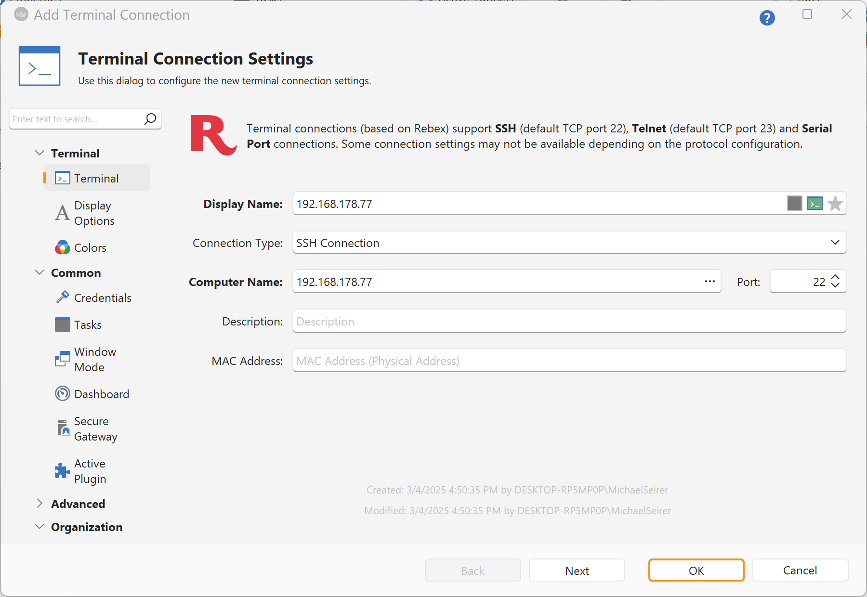Click the gray color square in Display Name
The image size is (867, 597).
tap(794, 204)
